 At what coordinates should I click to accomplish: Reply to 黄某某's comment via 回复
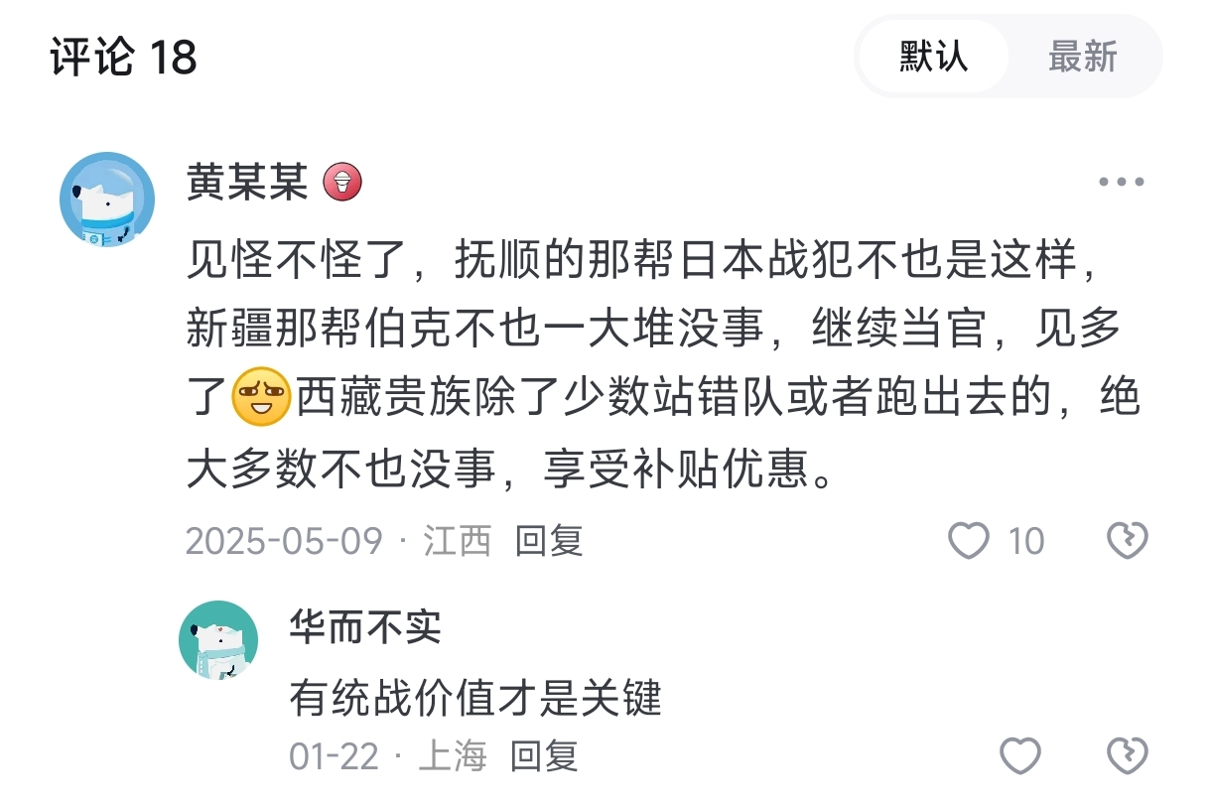pyautogui.click(x=549, y=541)
